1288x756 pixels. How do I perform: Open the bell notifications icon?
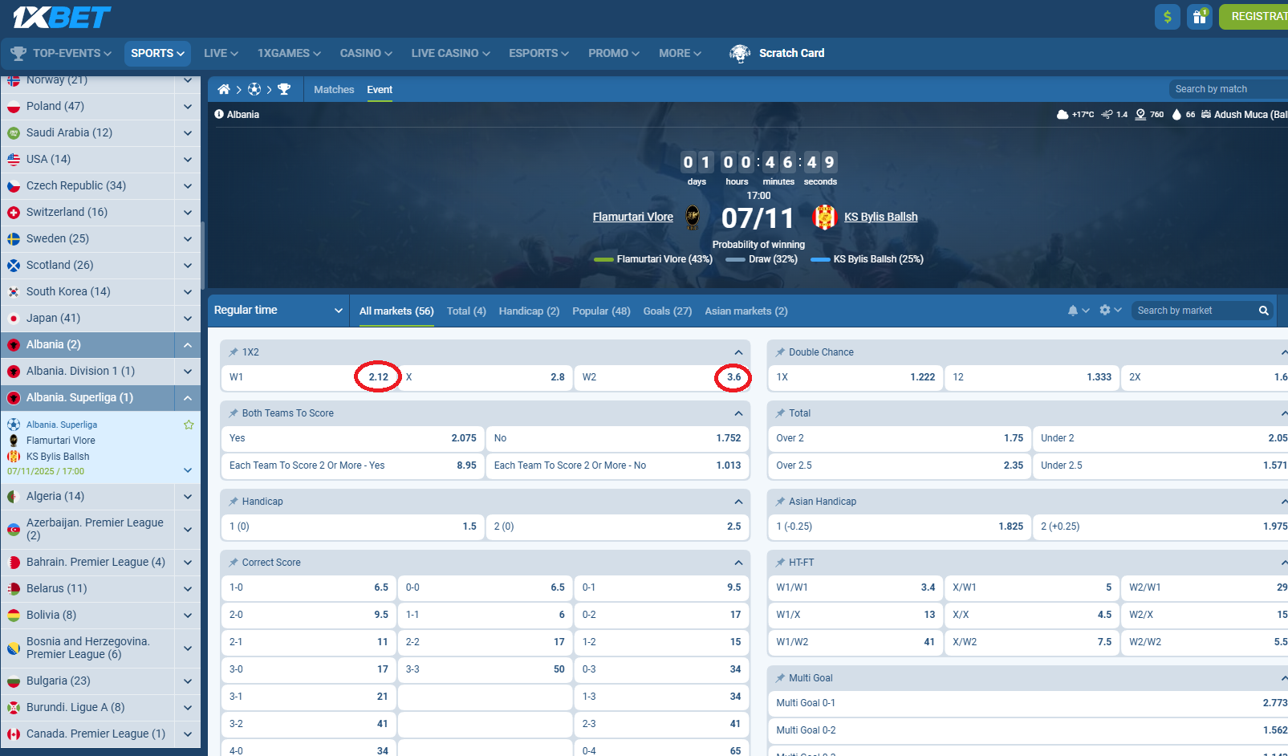(x=1073, y=311)
